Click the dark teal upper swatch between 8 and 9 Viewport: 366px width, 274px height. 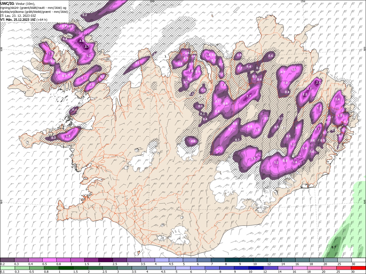pos(232,260)
